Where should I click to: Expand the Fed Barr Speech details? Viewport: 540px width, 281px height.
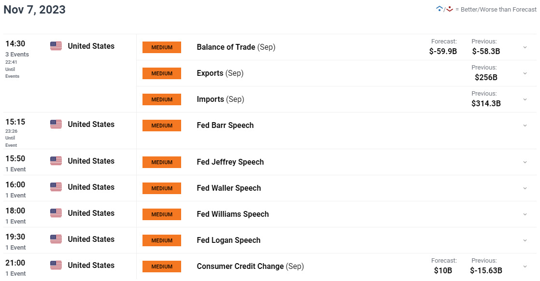click(x=525, y=126)
